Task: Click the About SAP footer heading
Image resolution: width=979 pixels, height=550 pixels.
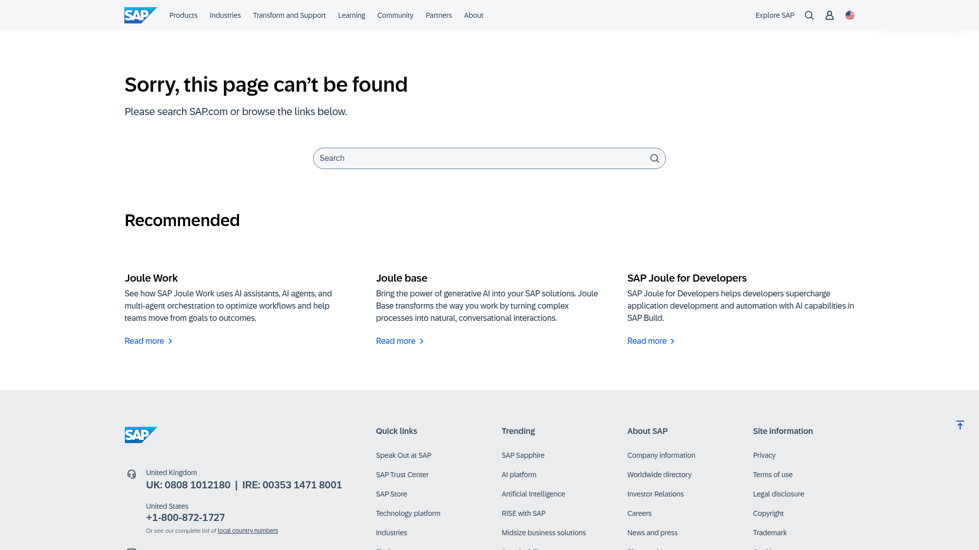Action: 647,431
